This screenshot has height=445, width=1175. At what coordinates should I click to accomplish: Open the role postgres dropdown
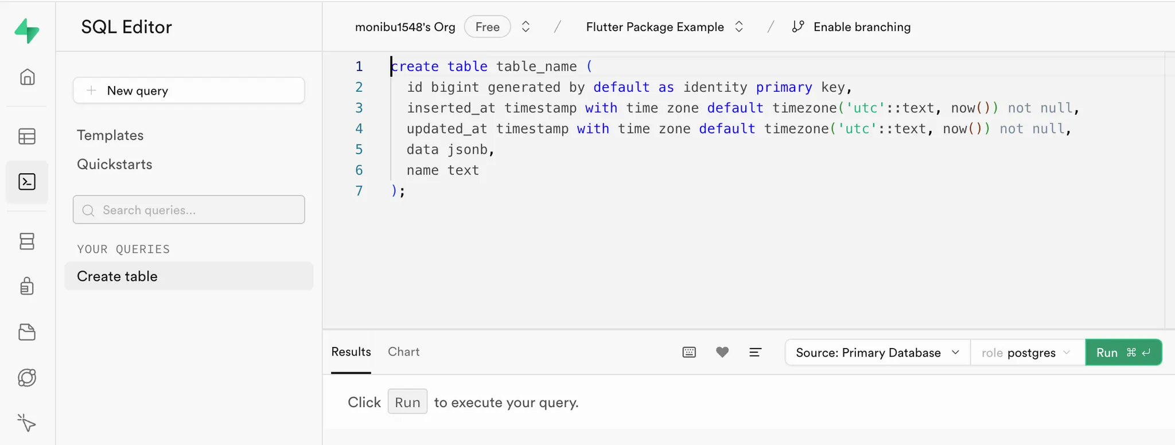click(1026, 352)
